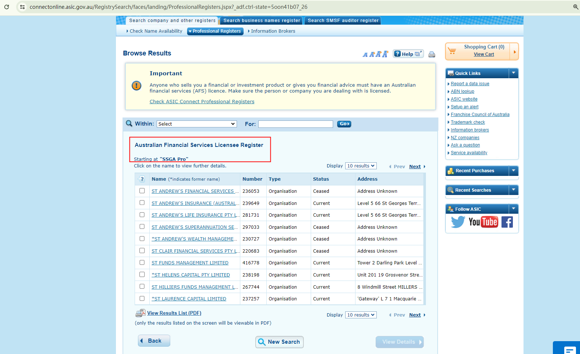
Task: Open ST LAURENCE CAPITAL LIMITED details link
Action: point(189,299)
